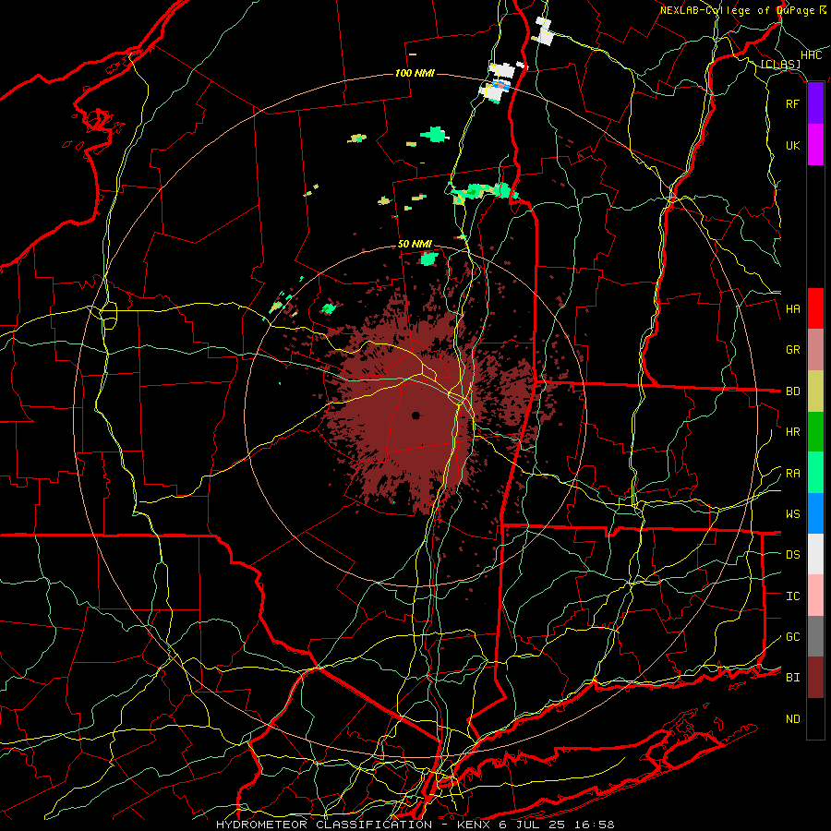This screenshot has width=831, height=831.
Task: Click the 100 NMI range ring label
Action: 415,73
